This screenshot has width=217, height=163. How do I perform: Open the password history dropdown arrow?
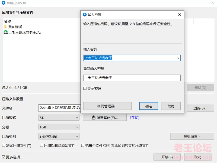(178, 58)
